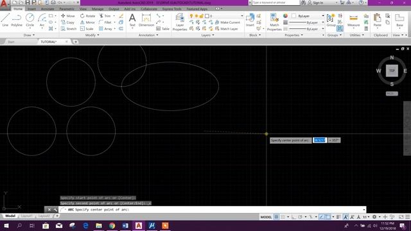Select the Stretch tool

pos(69,29)
